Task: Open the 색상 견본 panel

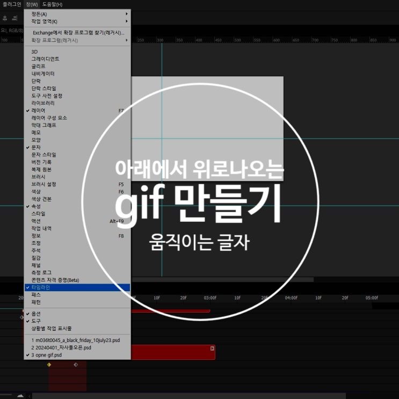Action: pos(77,199)
